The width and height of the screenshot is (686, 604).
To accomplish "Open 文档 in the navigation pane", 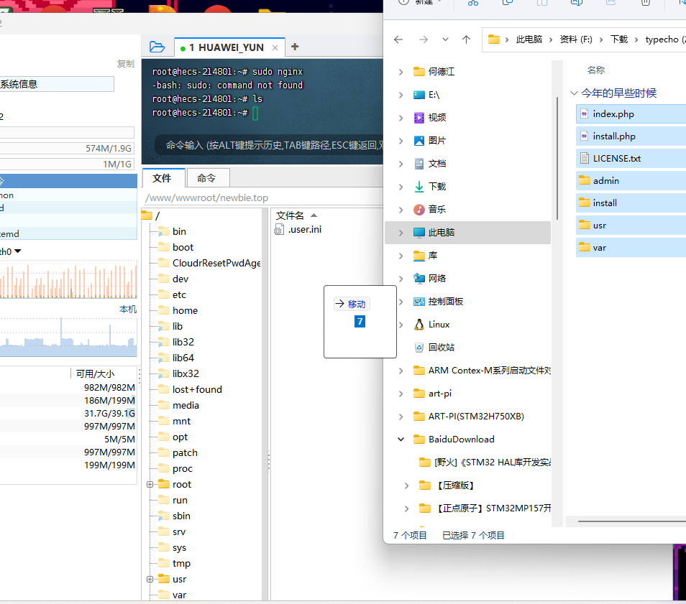I will pos(429,164).
